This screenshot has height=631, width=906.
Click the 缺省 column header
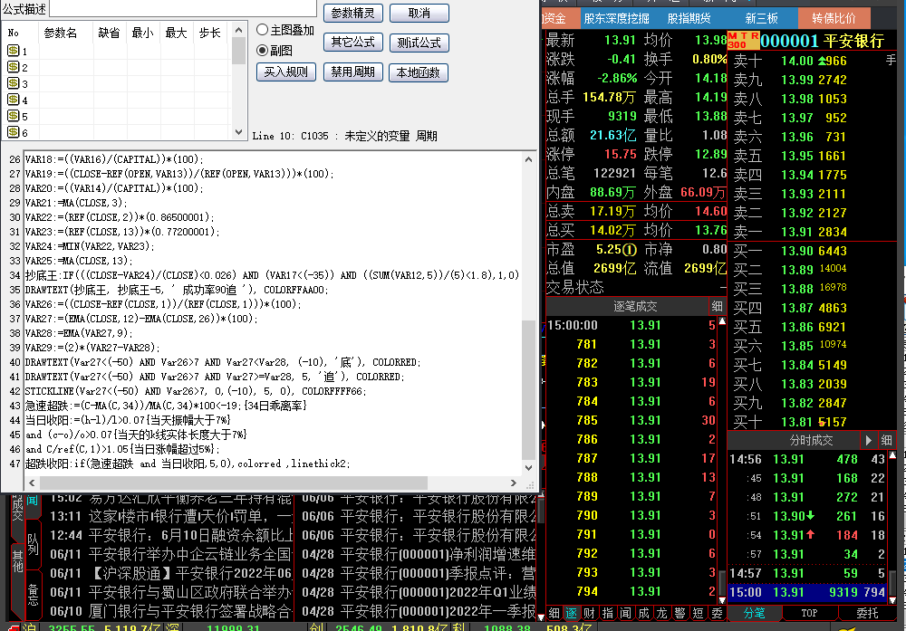click(110, 33)
